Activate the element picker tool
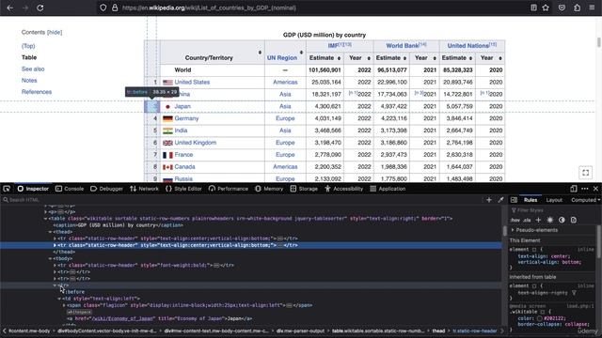The image size is (602, 338). point(7,189)
